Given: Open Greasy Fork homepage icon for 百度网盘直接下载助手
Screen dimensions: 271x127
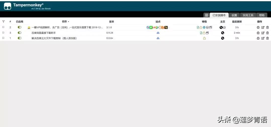Looking at the screenshot, I should (x=223, y=33).
